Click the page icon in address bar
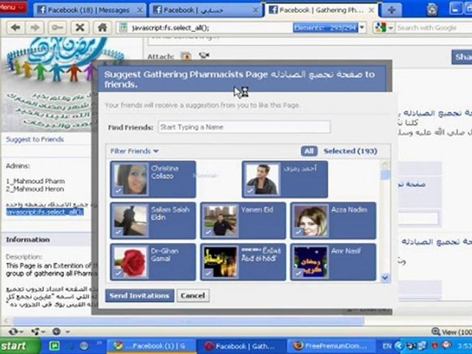Viewport: 472px width, 354px height. [x=123, y=28]
